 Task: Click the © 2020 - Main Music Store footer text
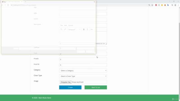42,98
